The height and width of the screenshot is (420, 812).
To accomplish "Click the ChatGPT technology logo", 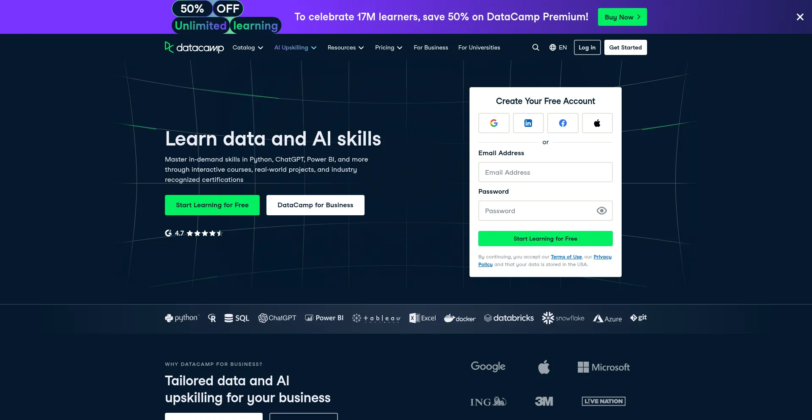I will click(x=277, y=318).
